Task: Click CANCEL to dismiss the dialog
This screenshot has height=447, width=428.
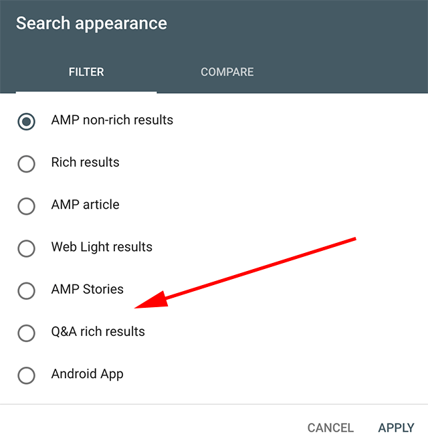Action: [330, 428]
